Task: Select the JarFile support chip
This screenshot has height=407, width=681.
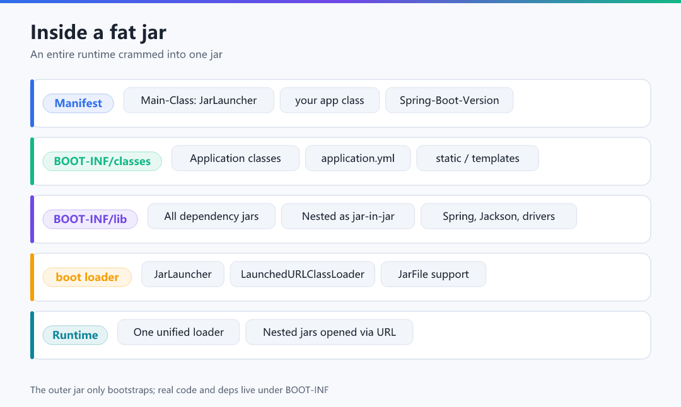Action: [x=433, y=274]
